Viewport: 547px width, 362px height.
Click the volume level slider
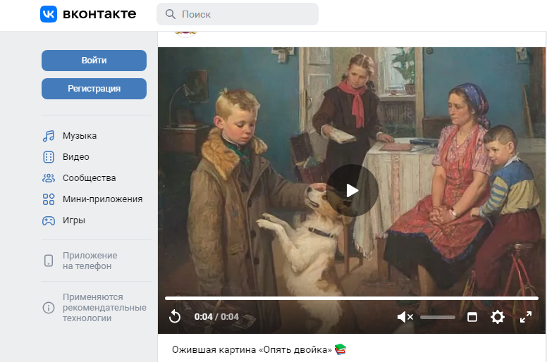pos(438,318)
